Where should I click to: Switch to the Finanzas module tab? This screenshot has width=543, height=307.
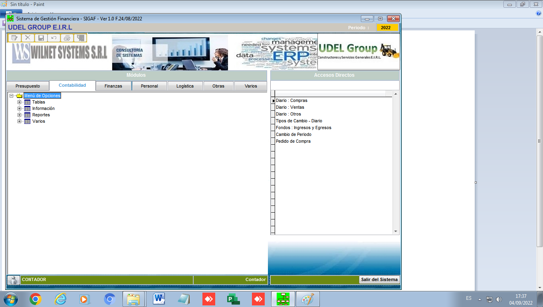(113, 86)
